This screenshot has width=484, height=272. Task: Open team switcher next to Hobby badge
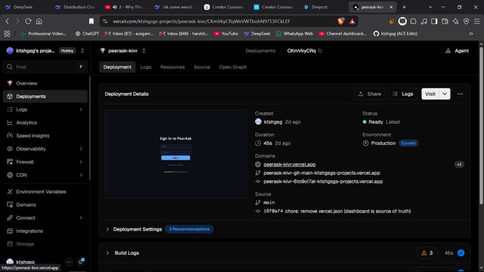(x=82, y=50)
